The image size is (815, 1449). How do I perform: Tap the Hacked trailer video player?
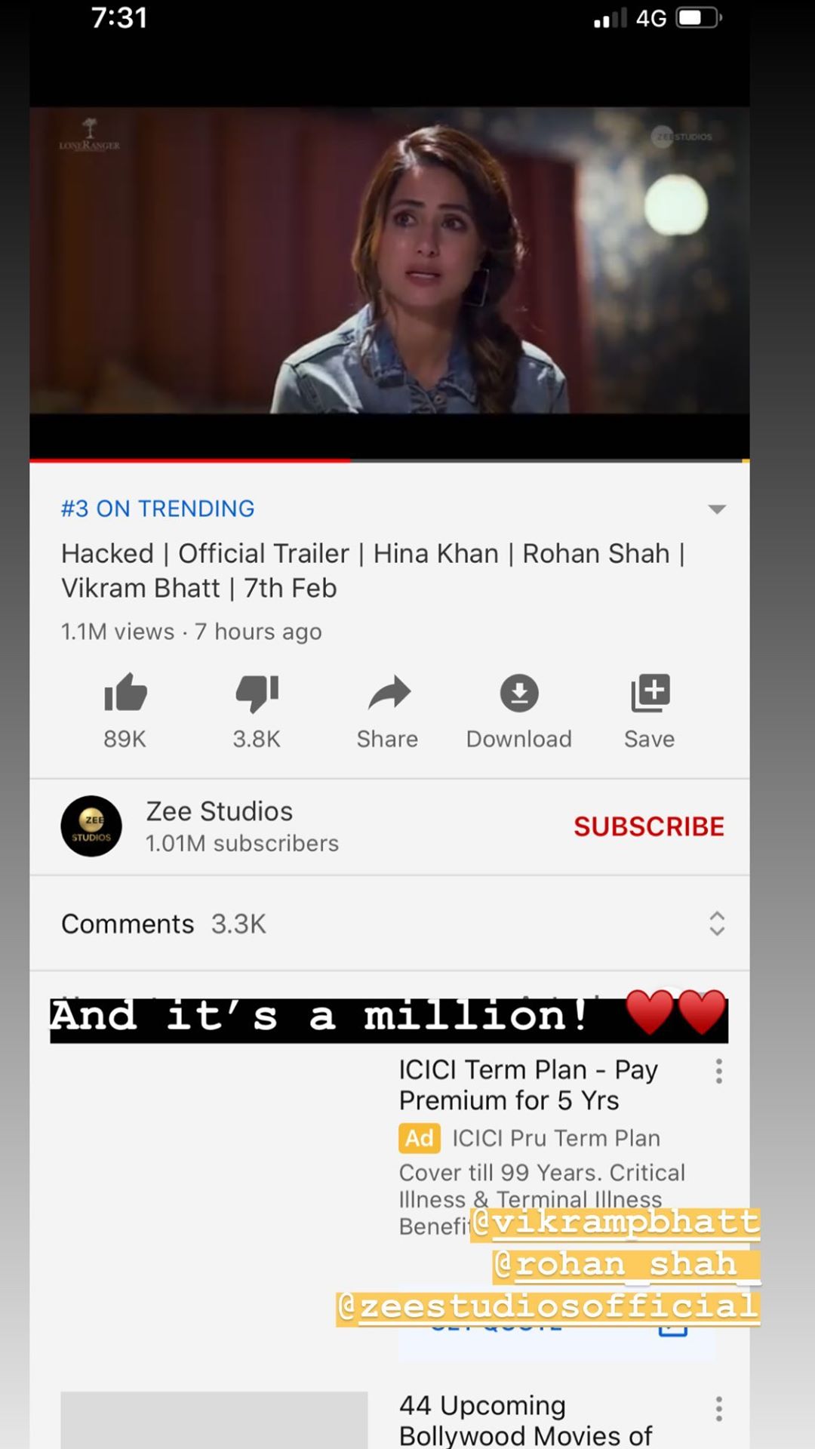[x=389, y=260]
